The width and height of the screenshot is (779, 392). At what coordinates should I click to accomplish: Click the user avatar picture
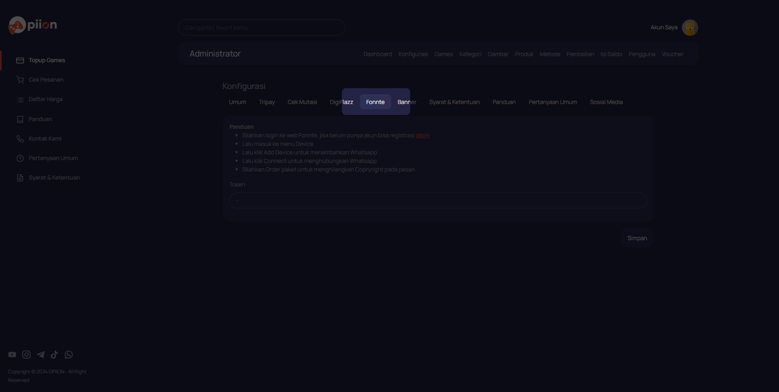coord(690,28)
